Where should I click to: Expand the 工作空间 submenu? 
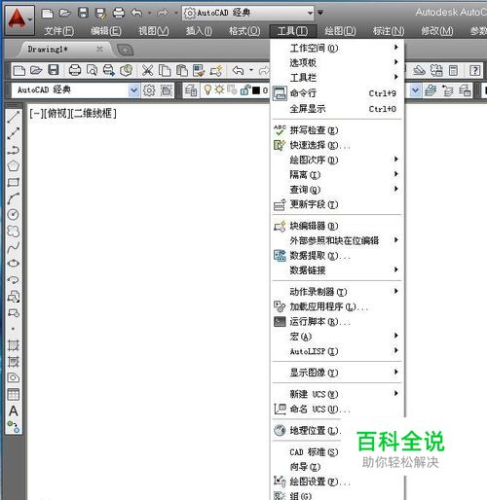[x=337, y=48]
